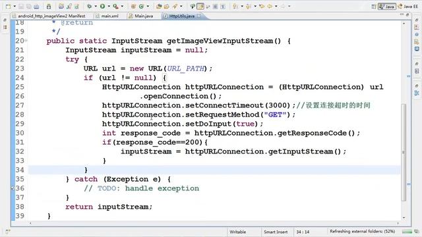The image size is (422, 237).
Task: Click the task marker on line 36
Action: pyautogui.click(x=13, y=188)
